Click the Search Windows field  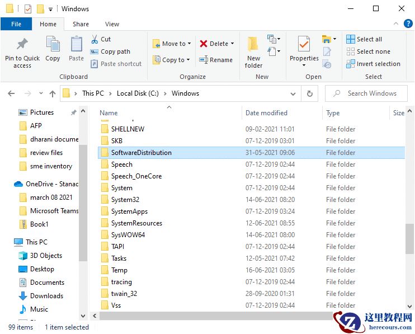pos(366,93)
